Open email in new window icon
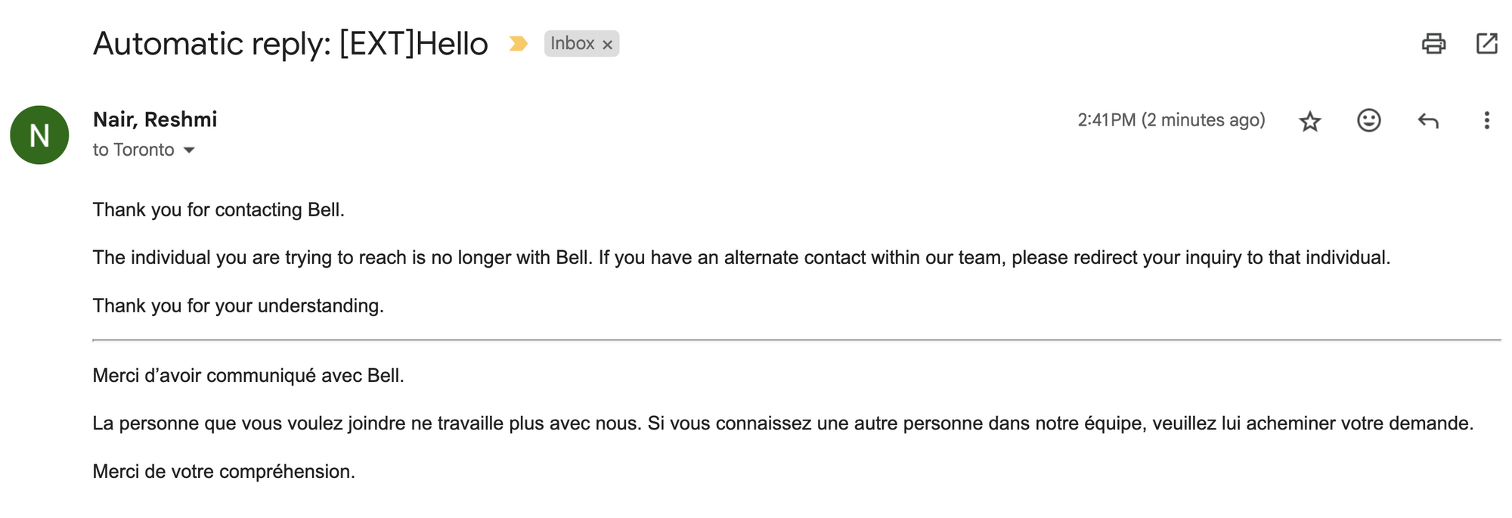The width and height of the screenshot is (1512, 518). point(1487,44)
